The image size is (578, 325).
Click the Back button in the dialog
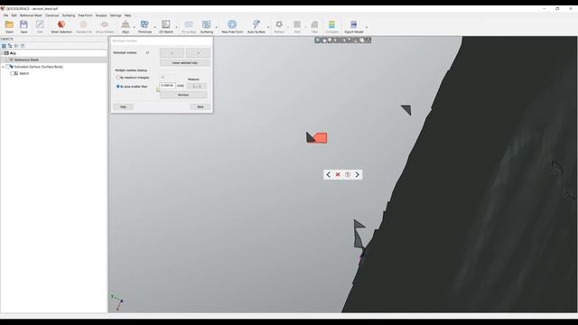[200, 107]
